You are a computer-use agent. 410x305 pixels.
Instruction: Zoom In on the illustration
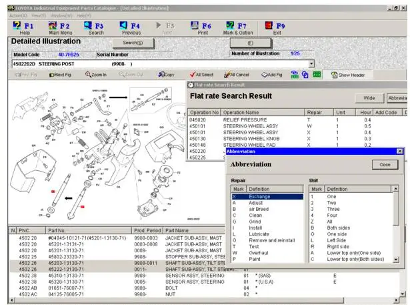point(96,75)
